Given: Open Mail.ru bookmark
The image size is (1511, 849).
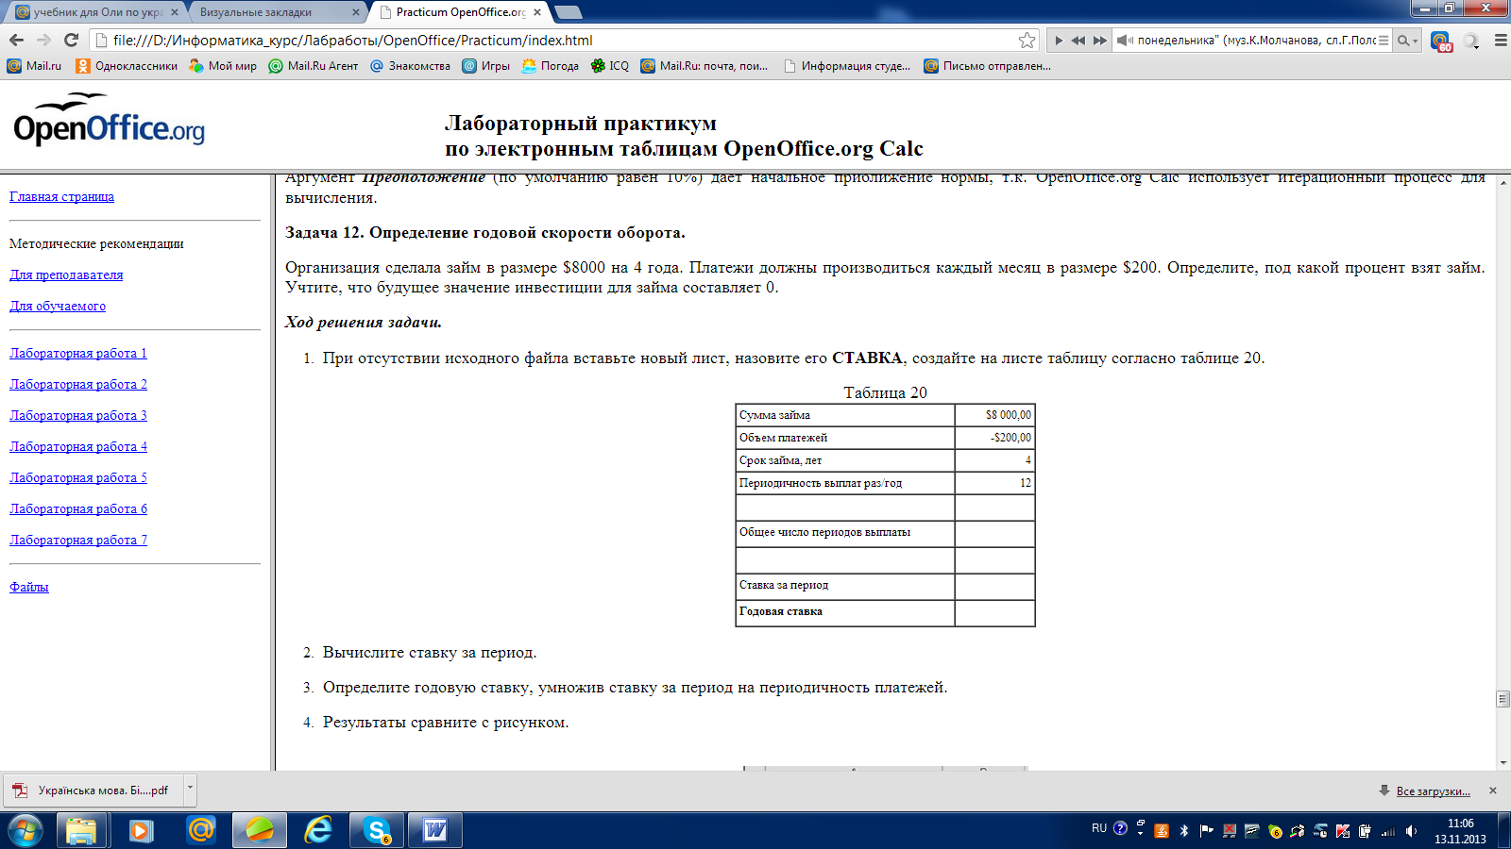Looking at the screenshot, I should 34,66.
